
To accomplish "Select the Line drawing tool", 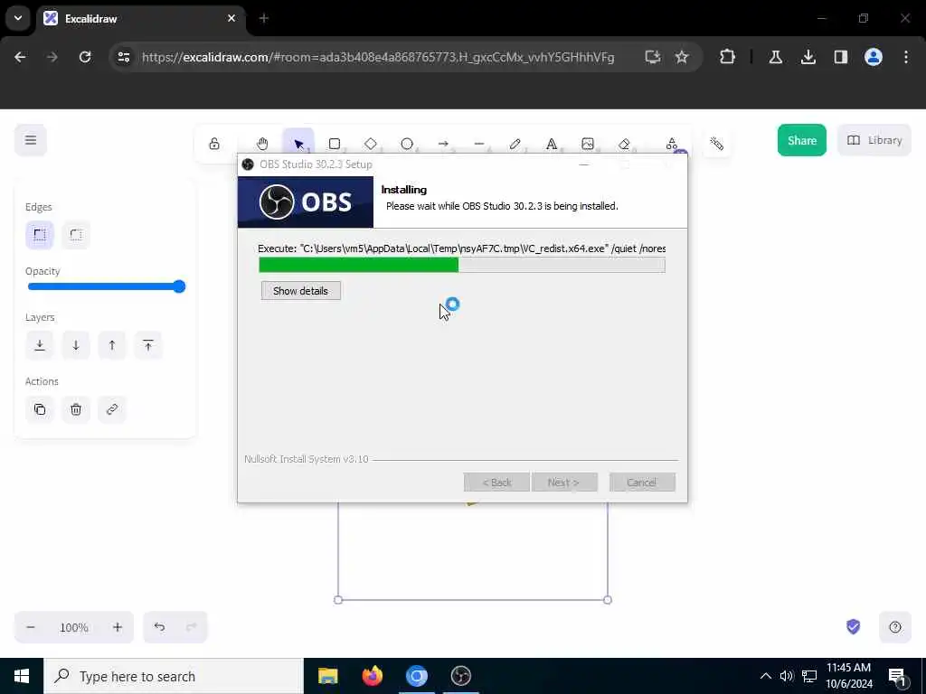I will point(479,144).
